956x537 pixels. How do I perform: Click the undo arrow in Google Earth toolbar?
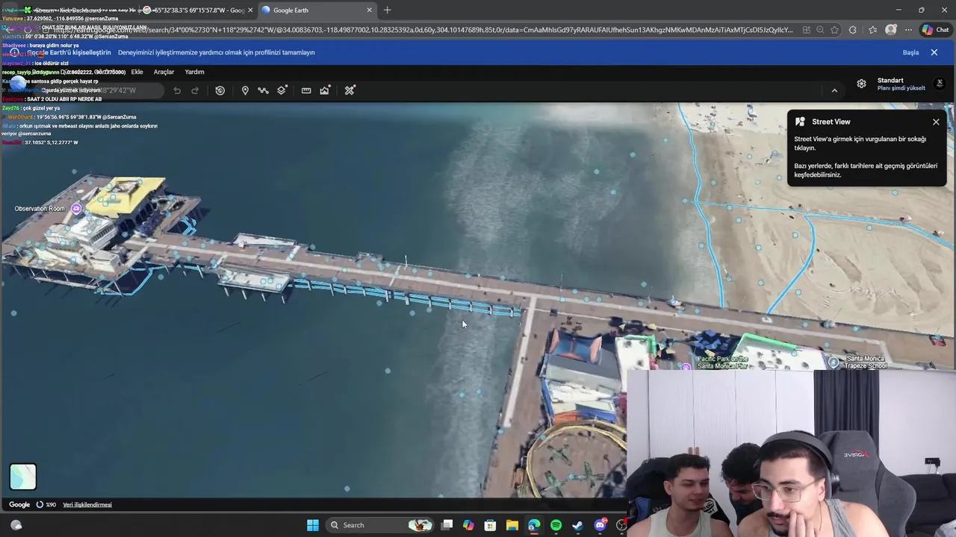coord(177,90)
